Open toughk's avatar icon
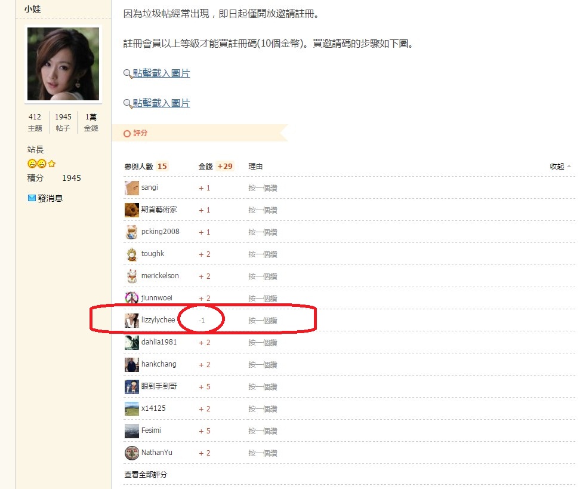 click(132, 254)
